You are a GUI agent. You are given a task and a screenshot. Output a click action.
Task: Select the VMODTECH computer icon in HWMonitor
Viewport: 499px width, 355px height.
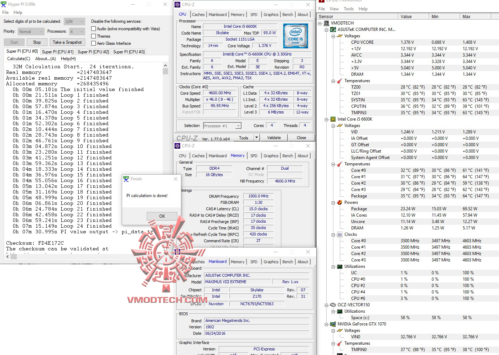tap(327, 23)
